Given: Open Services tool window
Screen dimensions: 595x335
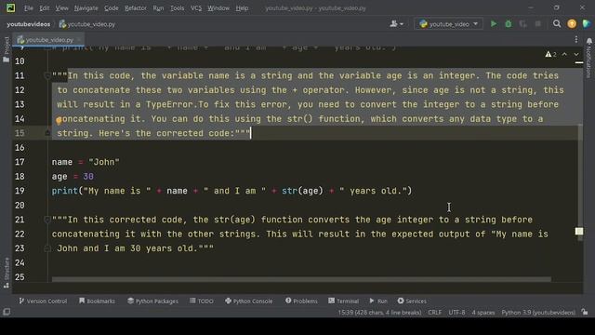Looking at the screenshot, I should tap(412, 301).
